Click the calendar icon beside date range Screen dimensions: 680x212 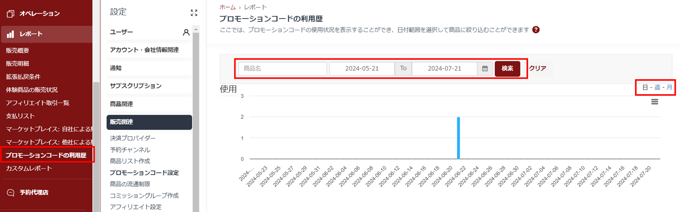[485, 69]
